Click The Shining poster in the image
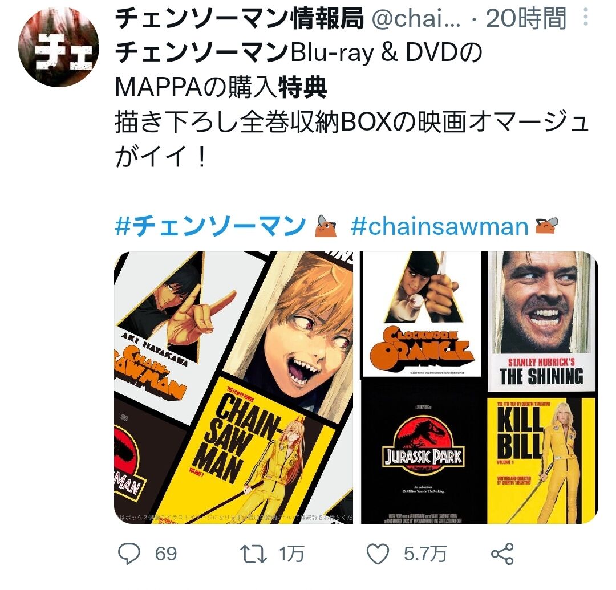 (541, 322)
